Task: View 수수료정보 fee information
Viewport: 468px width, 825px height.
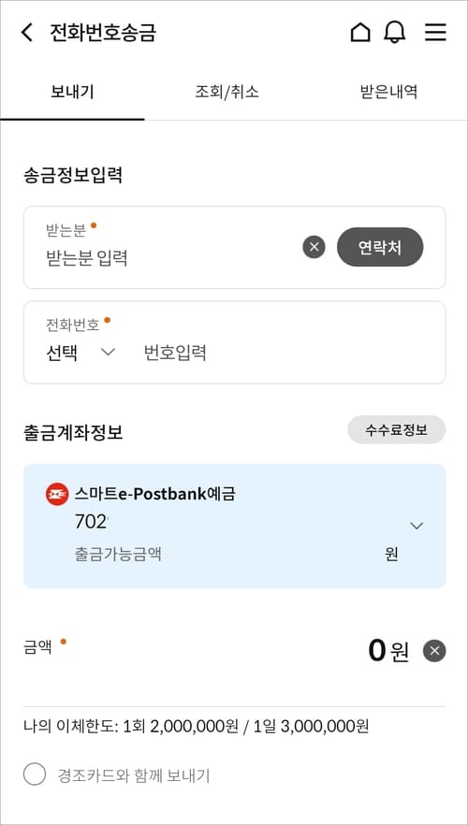Action: (x=397, y=430)
